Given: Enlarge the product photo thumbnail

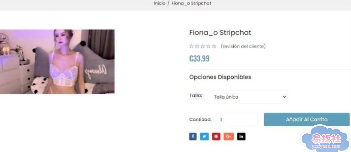Looking at the screenshot, I should (57, 62).
